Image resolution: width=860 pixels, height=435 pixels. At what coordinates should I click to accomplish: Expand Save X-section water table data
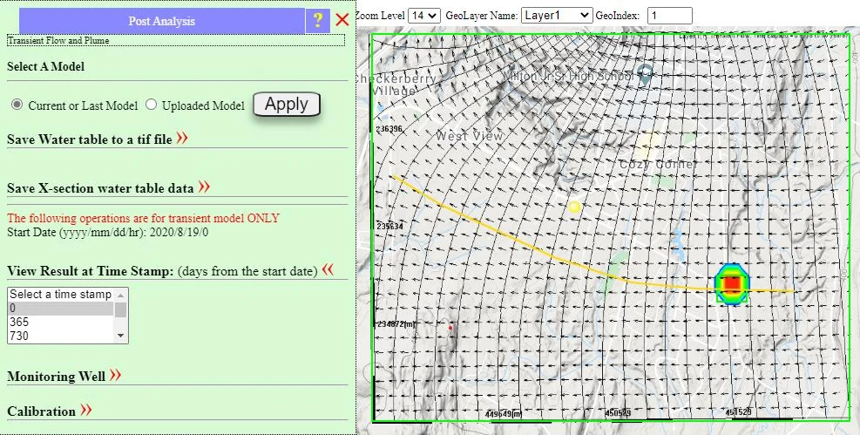[204, 187]
